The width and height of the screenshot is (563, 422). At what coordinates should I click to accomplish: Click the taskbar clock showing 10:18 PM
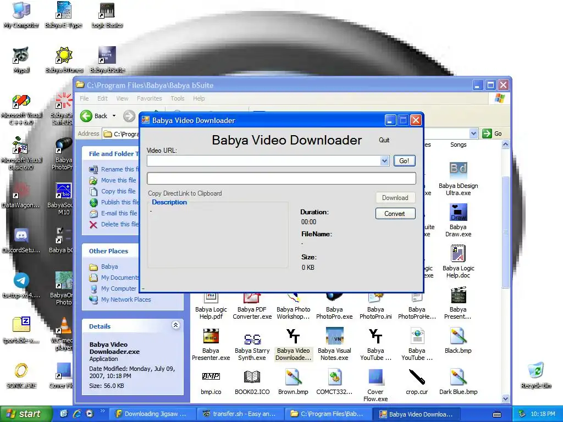[x=543, y=414]
